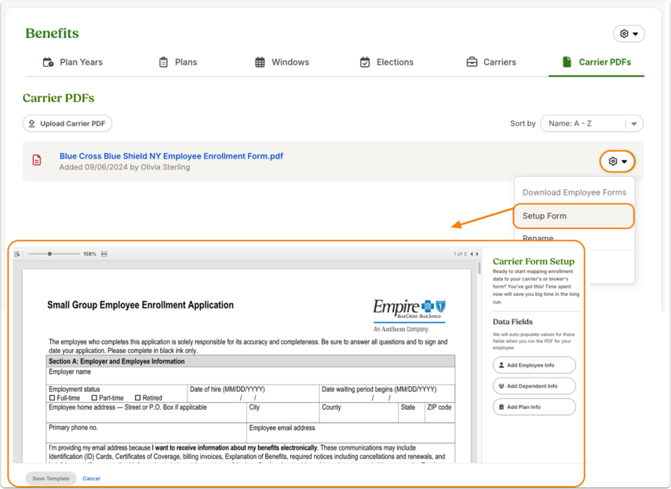Click the ZIP code field
The width and height of the screenshot is (671, 489).
tap(439, 412)
